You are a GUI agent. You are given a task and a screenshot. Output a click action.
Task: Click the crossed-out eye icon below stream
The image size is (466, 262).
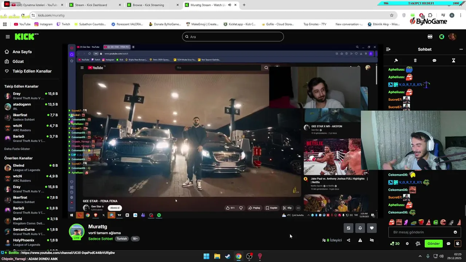pyautogui.click(x=372, y=240)
